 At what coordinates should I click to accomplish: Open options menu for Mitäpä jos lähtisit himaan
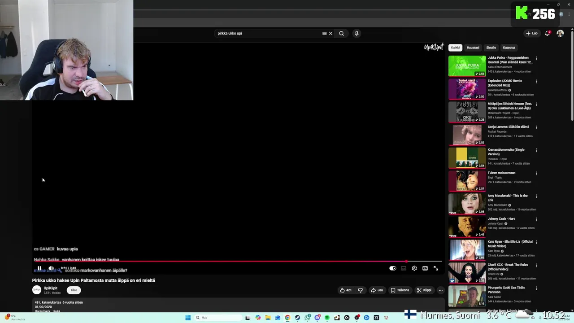coord(536,104)
